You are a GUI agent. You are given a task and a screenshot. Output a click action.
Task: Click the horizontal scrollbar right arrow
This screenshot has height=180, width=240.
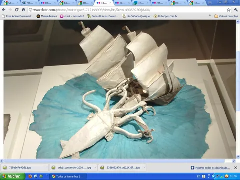click(x=234, y=161)
